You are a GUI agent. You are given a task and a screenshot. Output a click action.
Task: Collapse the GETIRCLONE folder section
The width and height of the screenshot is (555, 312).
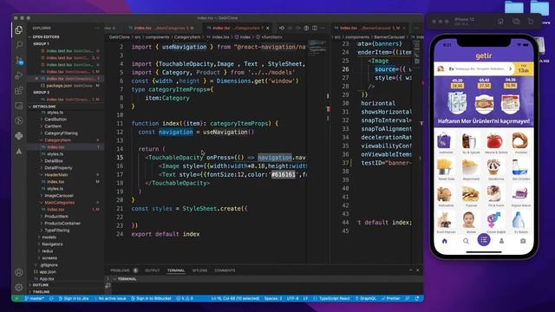44,106
